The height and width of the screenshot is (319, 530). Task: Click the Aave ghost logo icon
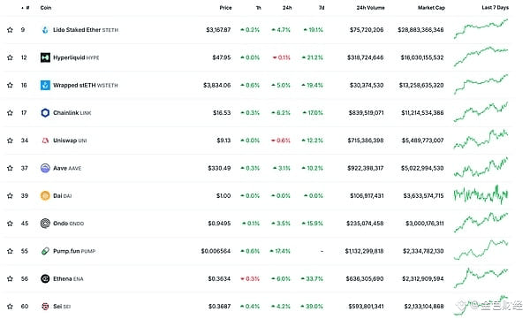pos(45,168)
